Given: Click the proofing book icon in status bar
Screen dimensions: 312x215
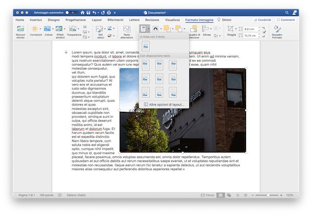Looking at the screenshot, I should point(59,195).
